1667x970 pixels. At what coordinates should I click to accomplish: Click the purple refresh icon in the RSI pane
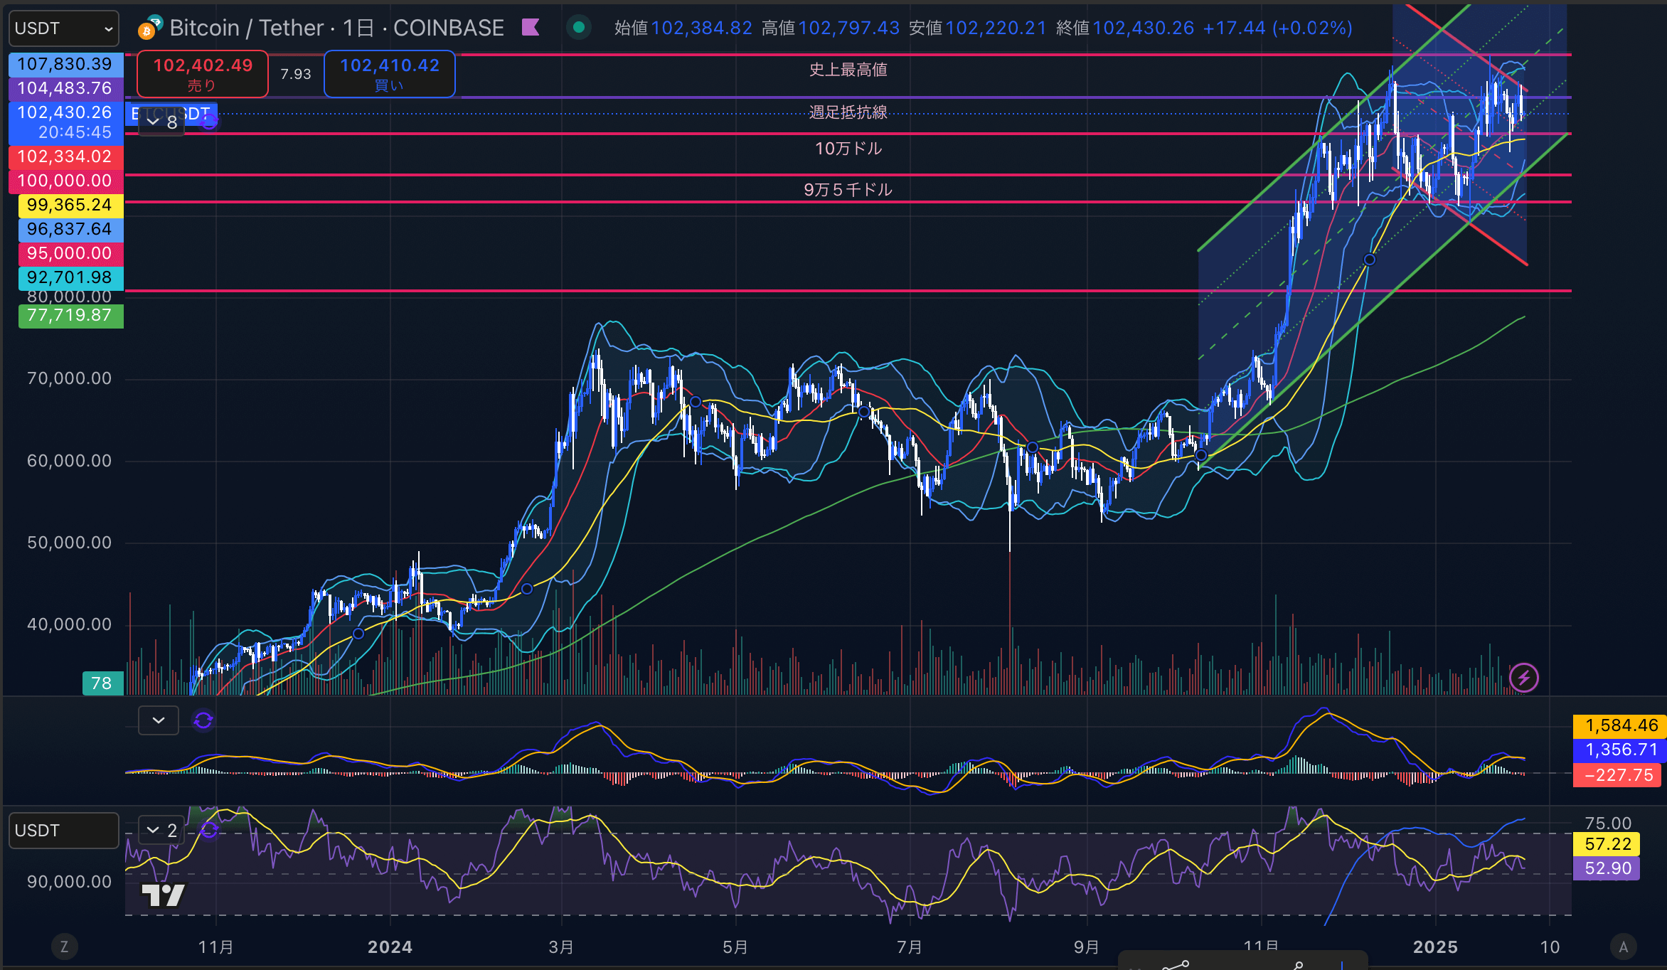(209, 829)
